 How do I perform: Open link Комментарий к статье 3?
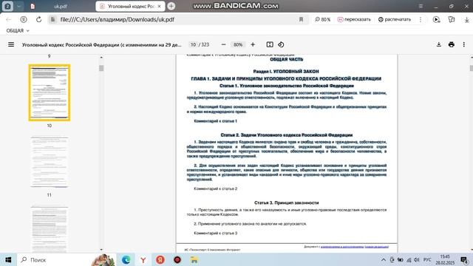215,233
